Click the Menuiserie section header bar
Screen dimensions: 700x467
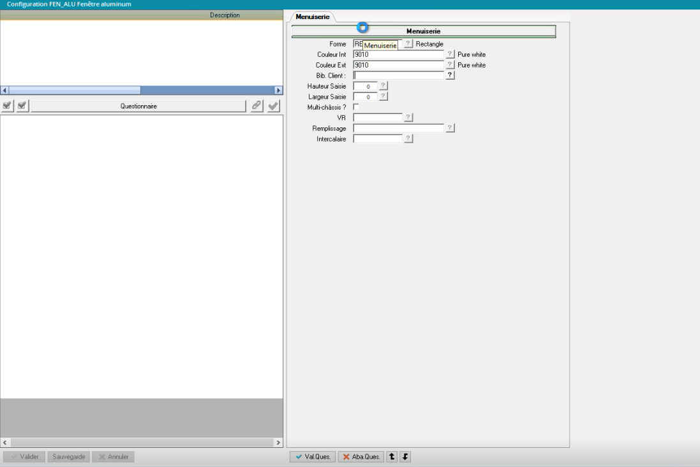423,31
